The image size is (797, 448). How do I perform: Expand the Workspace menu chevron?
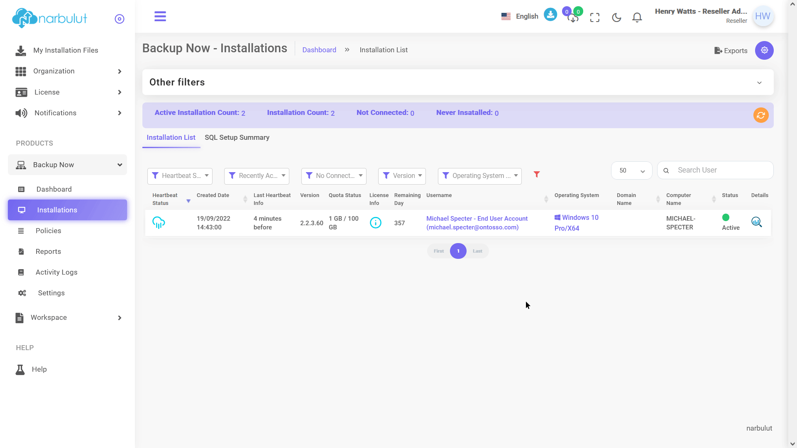click(x=120, y=318)
